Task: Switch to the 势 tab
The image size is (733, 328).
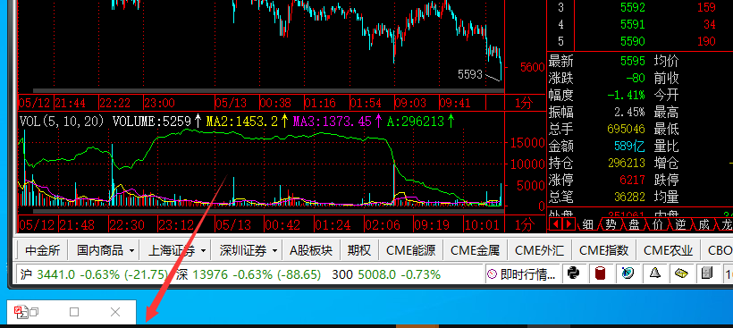Action: [x=611, y=224]
